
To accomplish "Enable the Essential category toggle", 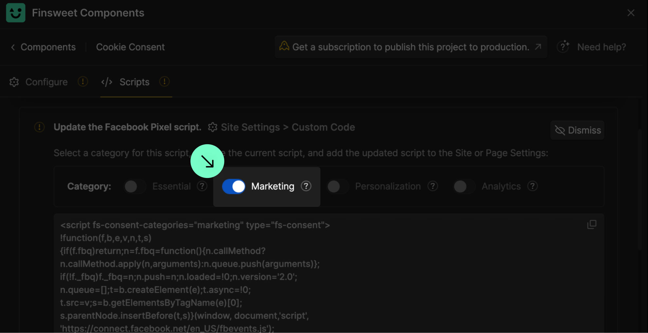I will (x=135, y=187).
